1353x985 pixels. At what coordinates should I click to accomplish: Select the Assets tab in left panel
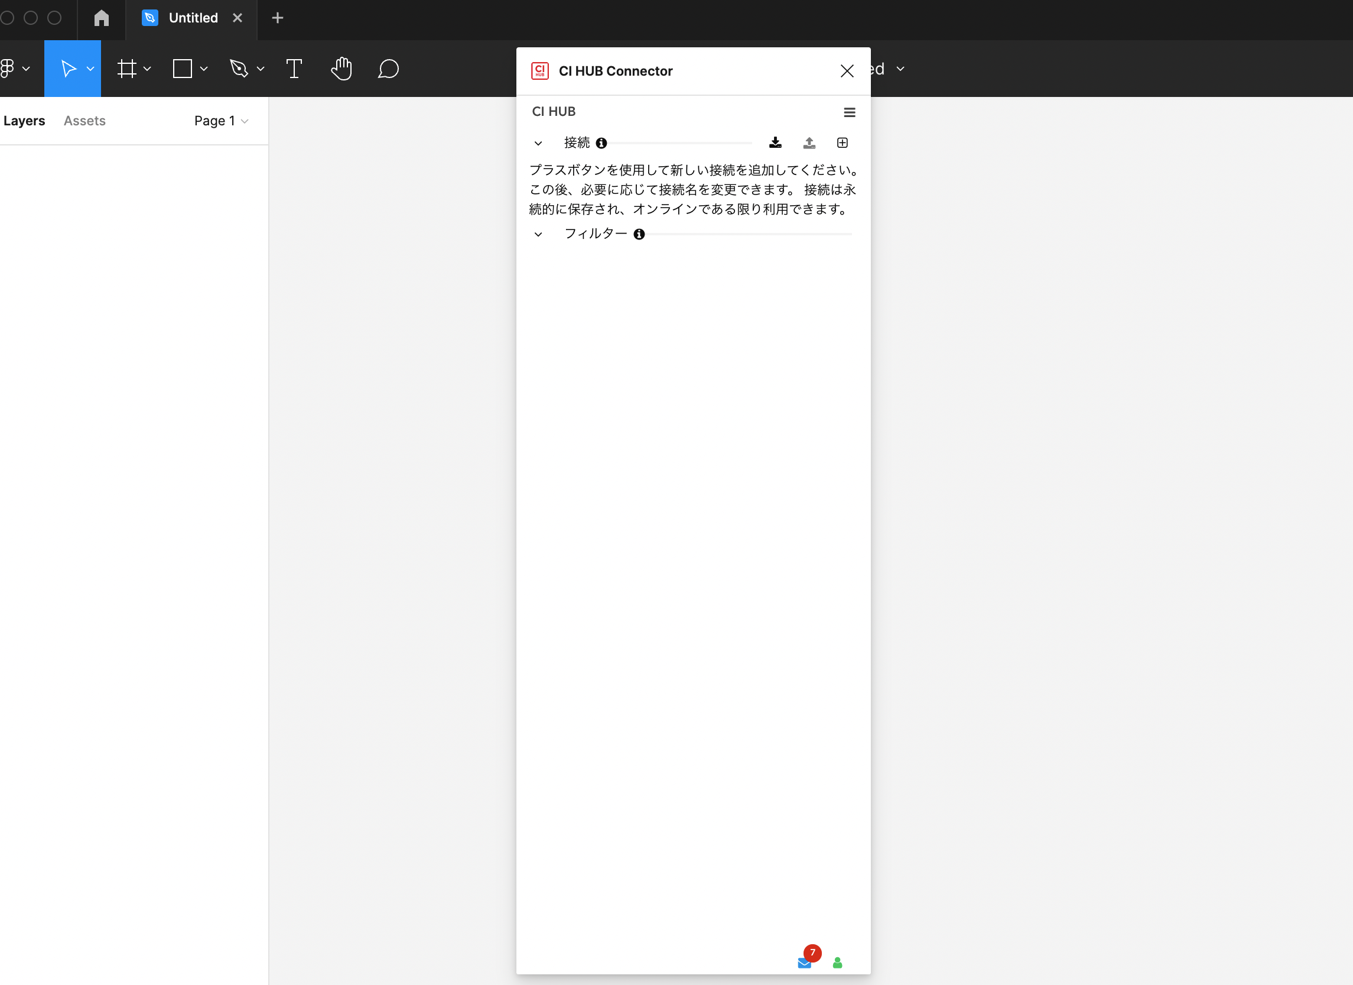(84, 121)
